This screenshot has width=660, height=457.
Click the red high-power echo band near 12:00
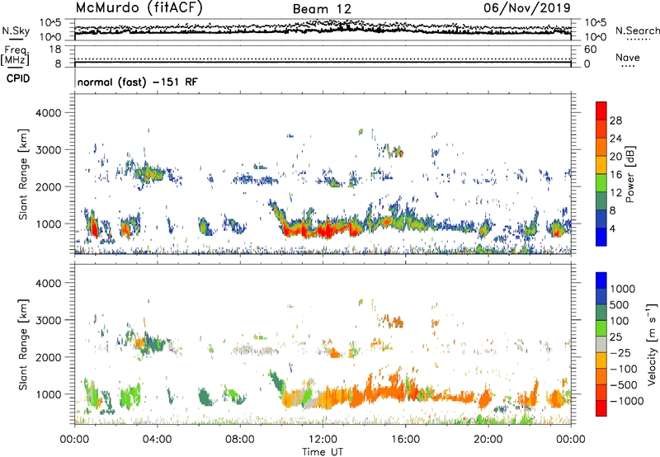pyautogui.click(x=324, y=231)
